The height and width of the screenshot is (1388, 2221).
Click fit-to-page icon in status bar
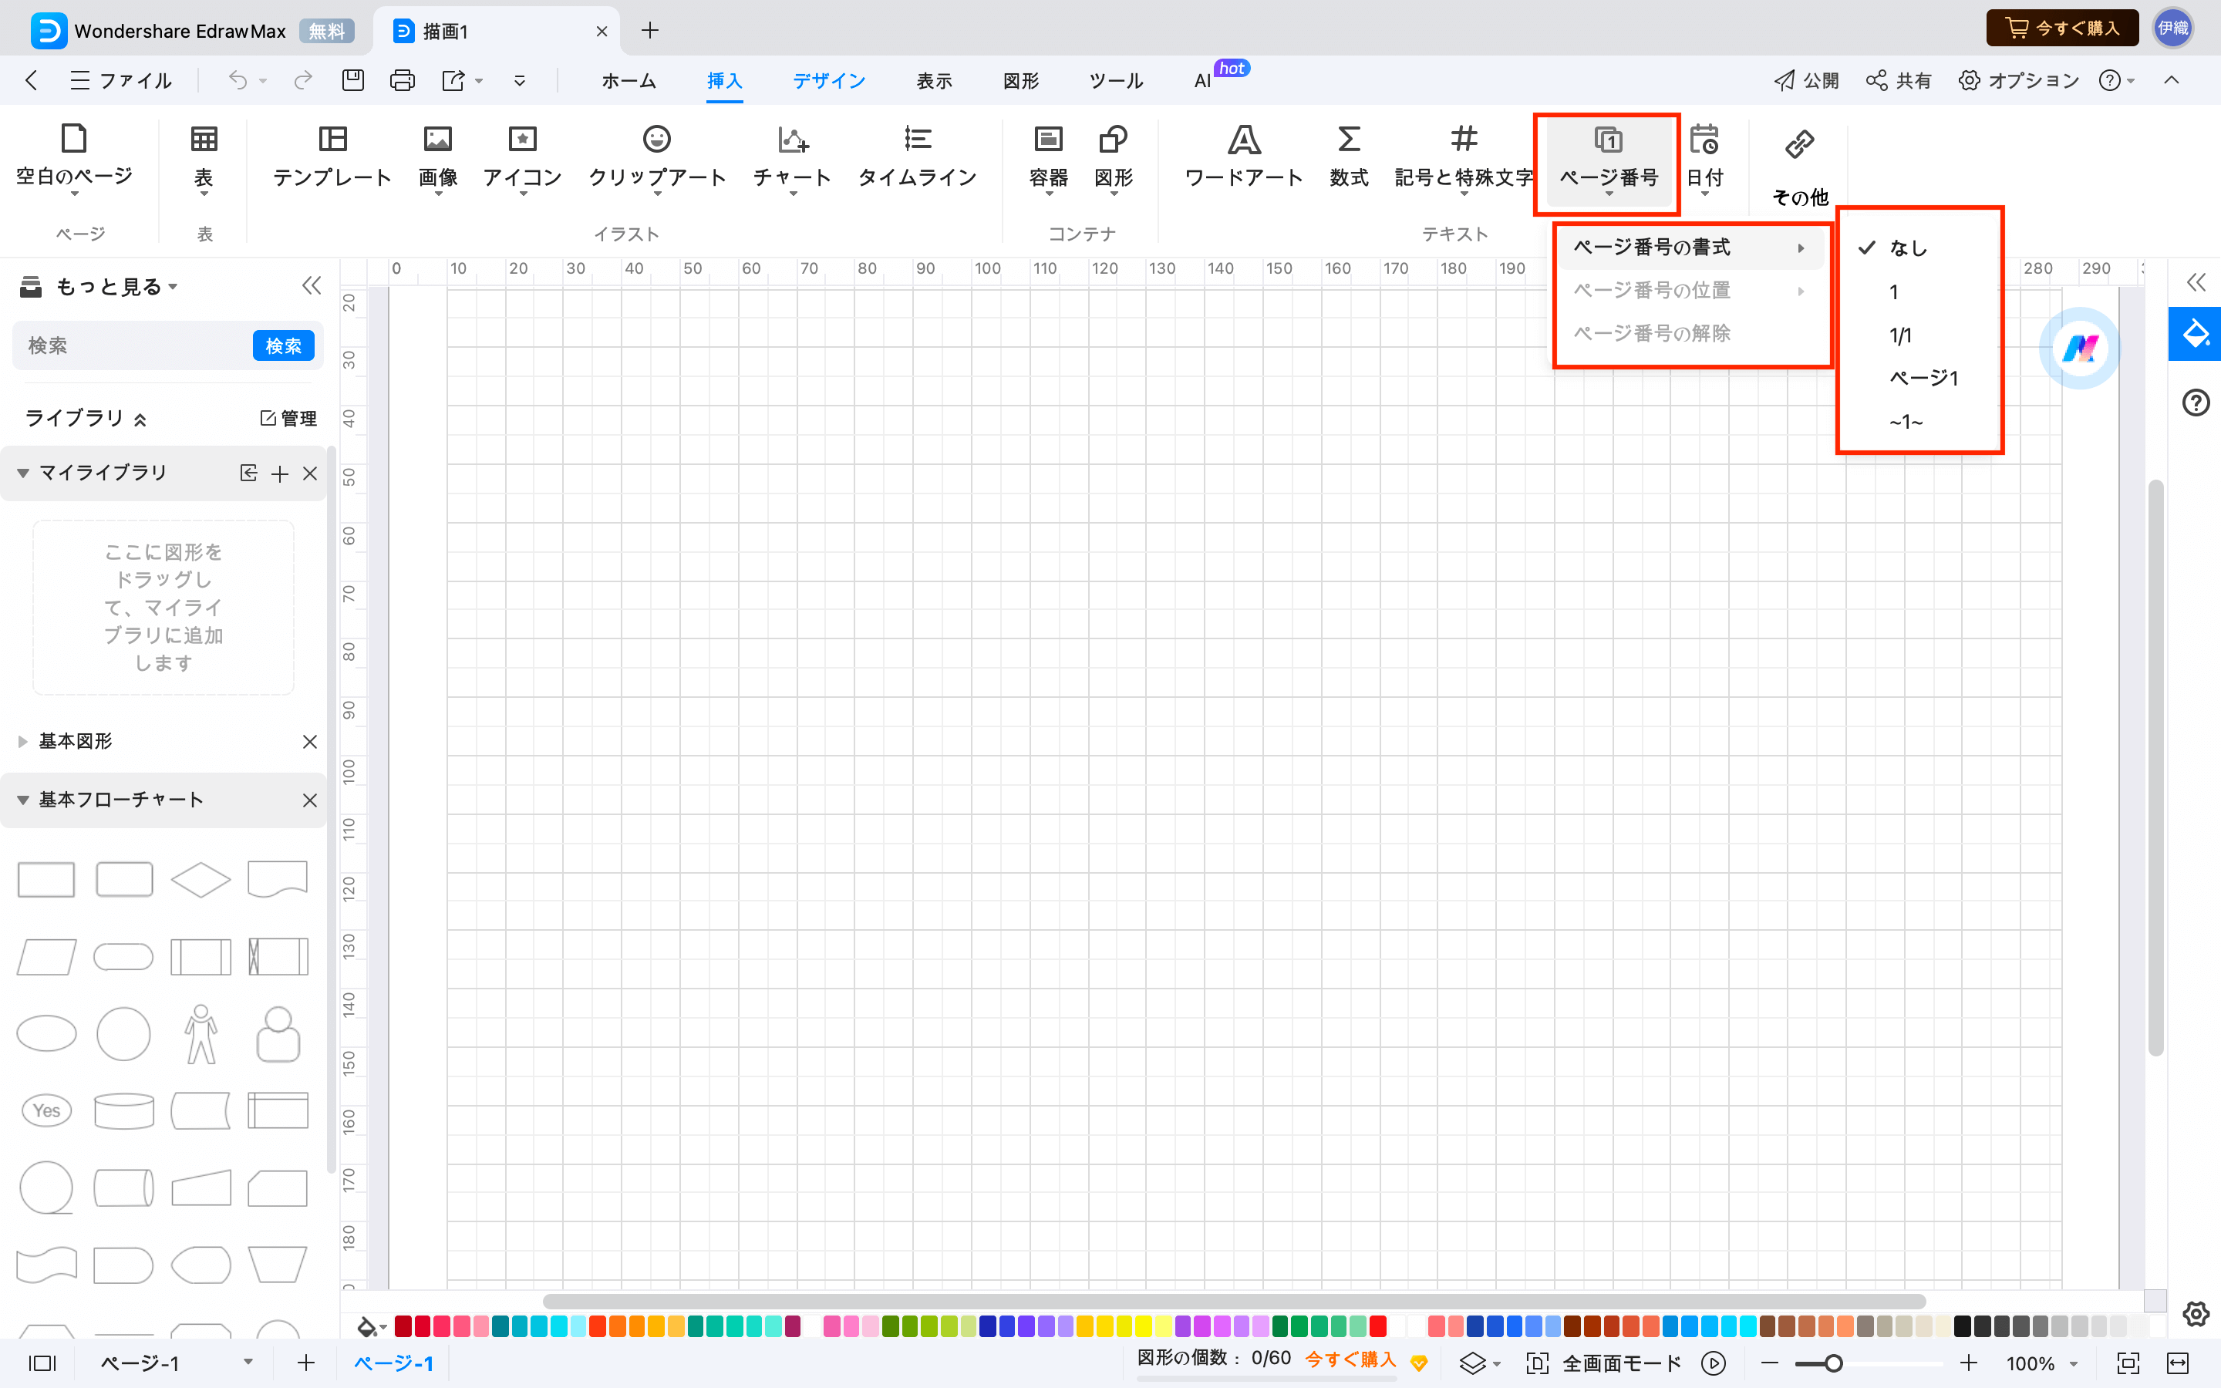click(2128, 1363)
